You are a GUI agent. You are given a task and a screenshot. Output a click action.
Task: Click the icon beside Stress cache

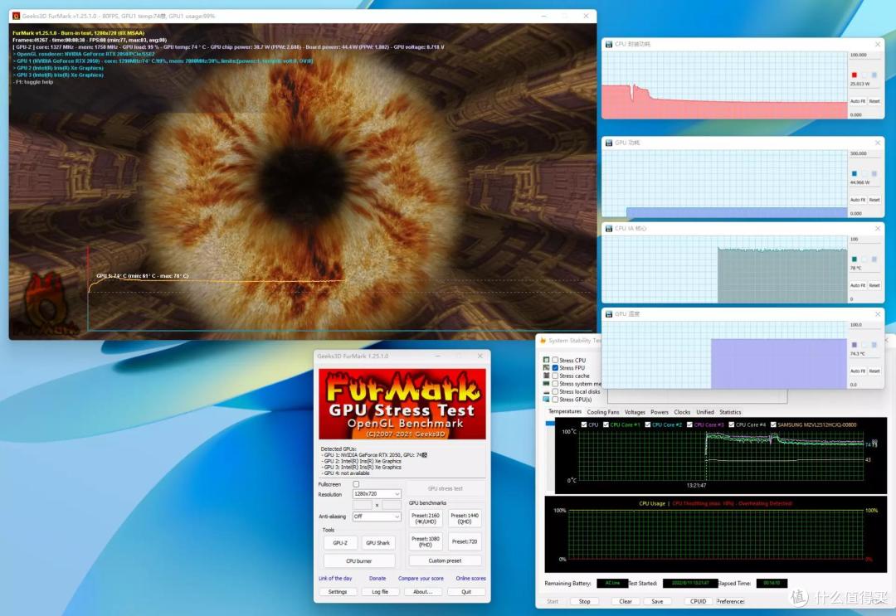[546, 376]
